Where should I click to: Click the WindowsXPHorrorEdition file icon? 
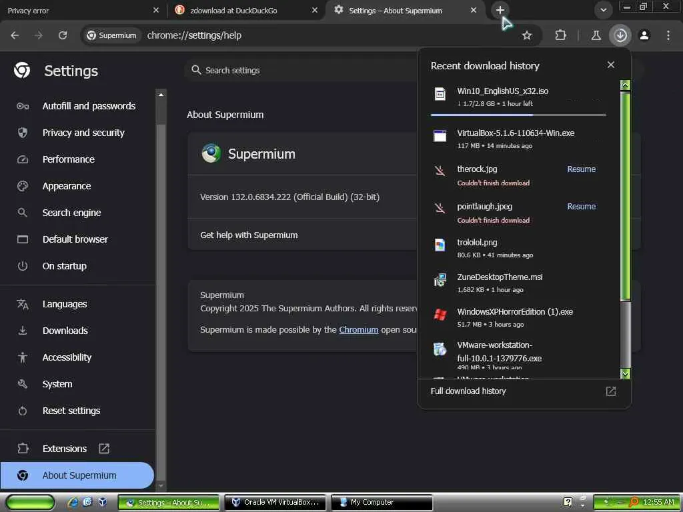click(440, 314)
